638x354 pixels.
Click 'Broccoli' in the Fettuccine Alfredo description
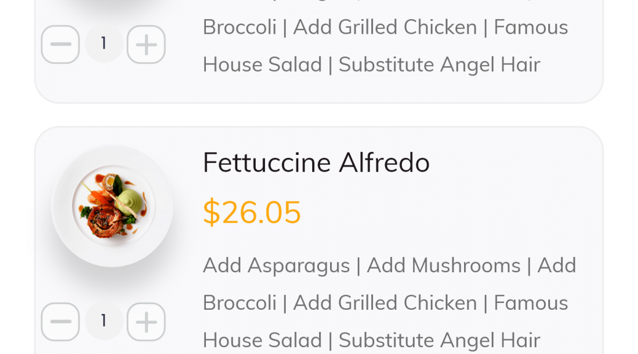240,303
